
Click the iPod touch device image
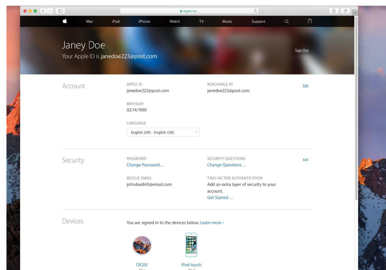pos(191,245)
